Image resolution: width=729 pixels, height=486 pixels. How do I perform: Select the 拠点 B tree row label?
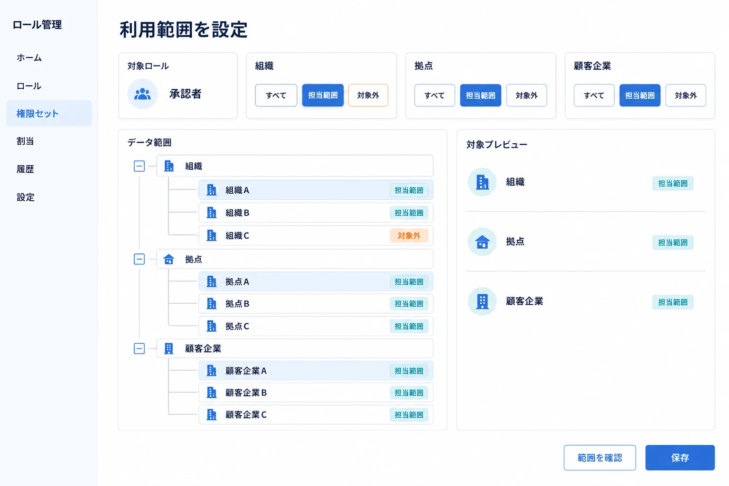(237, 304)
